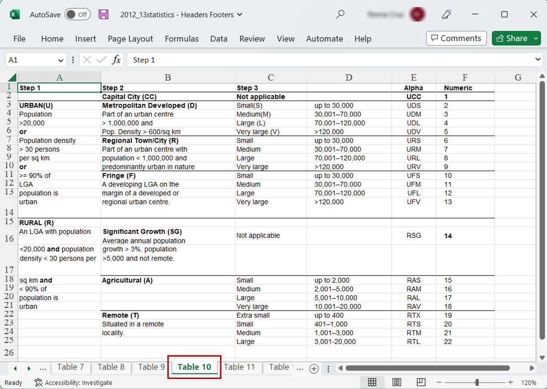Expand the Name Box dropdown arrow
547x389 pixels.
61,60
